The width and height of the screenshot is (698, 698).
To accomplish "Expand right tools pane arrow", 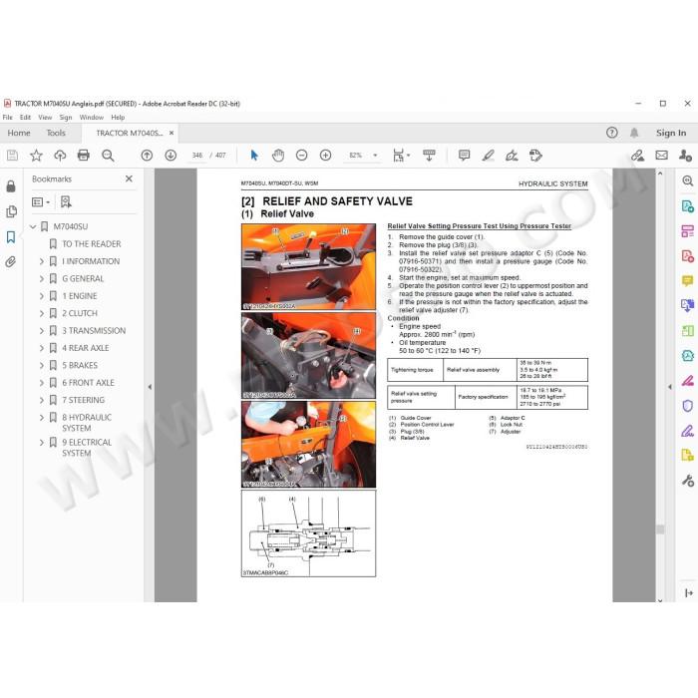I will click(x=689, y=593).
